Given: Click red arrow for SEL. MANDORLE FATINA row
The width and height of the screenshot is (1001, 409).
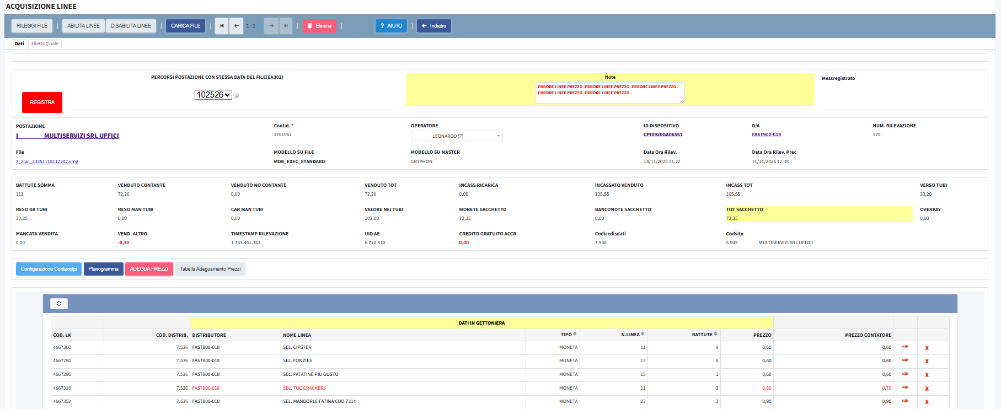Looking at the screenshot, I should (905, 401).
